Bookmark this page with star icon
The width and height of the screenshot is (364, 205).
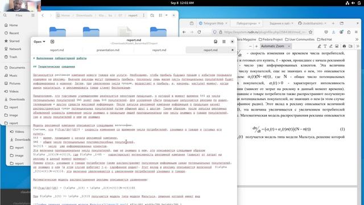pos(311,32)
